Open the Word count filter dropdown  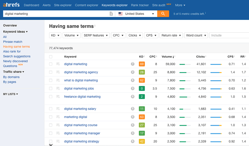196,35
